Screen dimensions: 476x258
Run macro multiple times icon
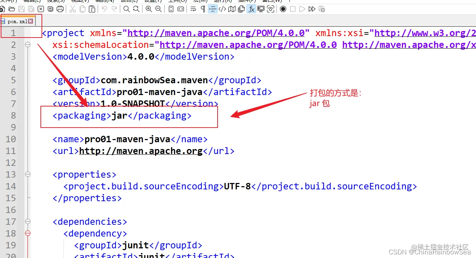tap(312, 9)
